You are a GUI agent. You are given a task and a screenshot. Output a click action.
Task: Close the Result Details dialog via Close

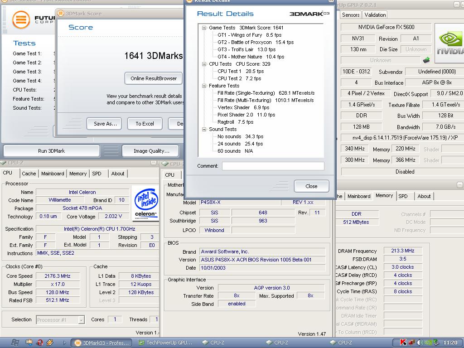[x=311, y=186]
